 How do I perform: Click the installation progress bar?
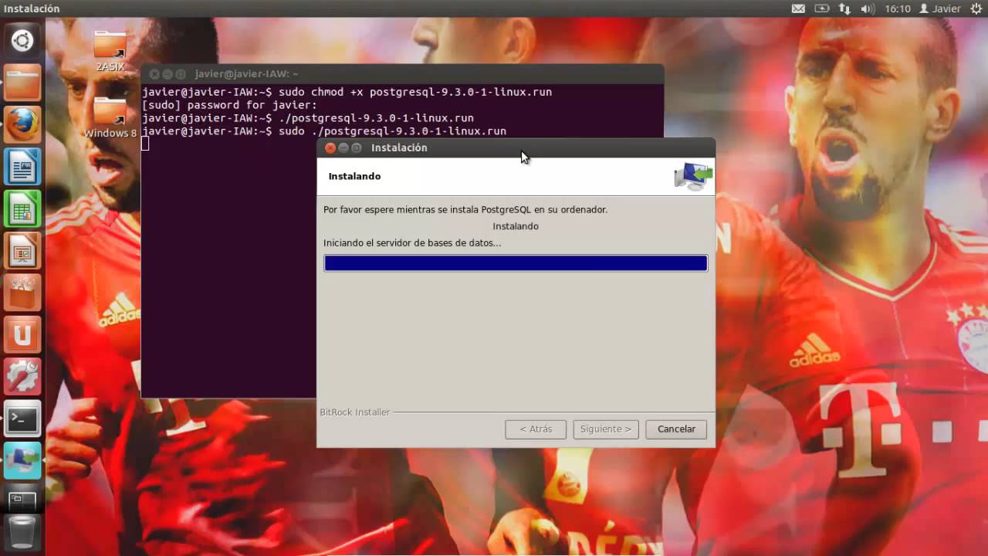tap(516, 263)
